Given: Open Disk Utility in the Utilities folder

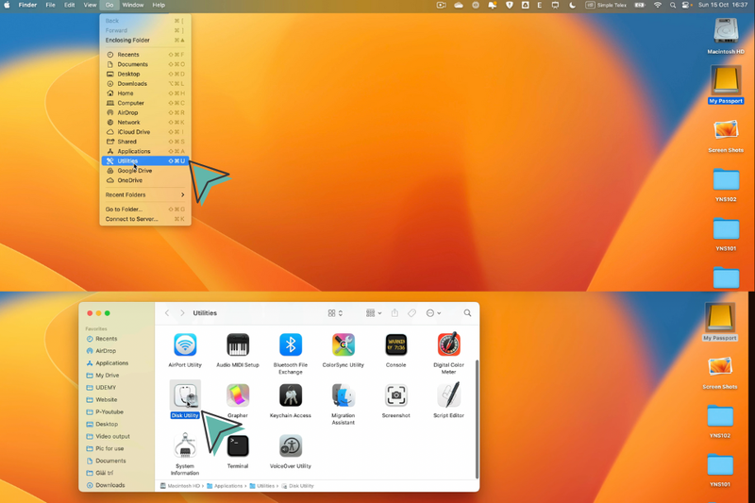Looking at the screenshot, I should tap(185, 396).
